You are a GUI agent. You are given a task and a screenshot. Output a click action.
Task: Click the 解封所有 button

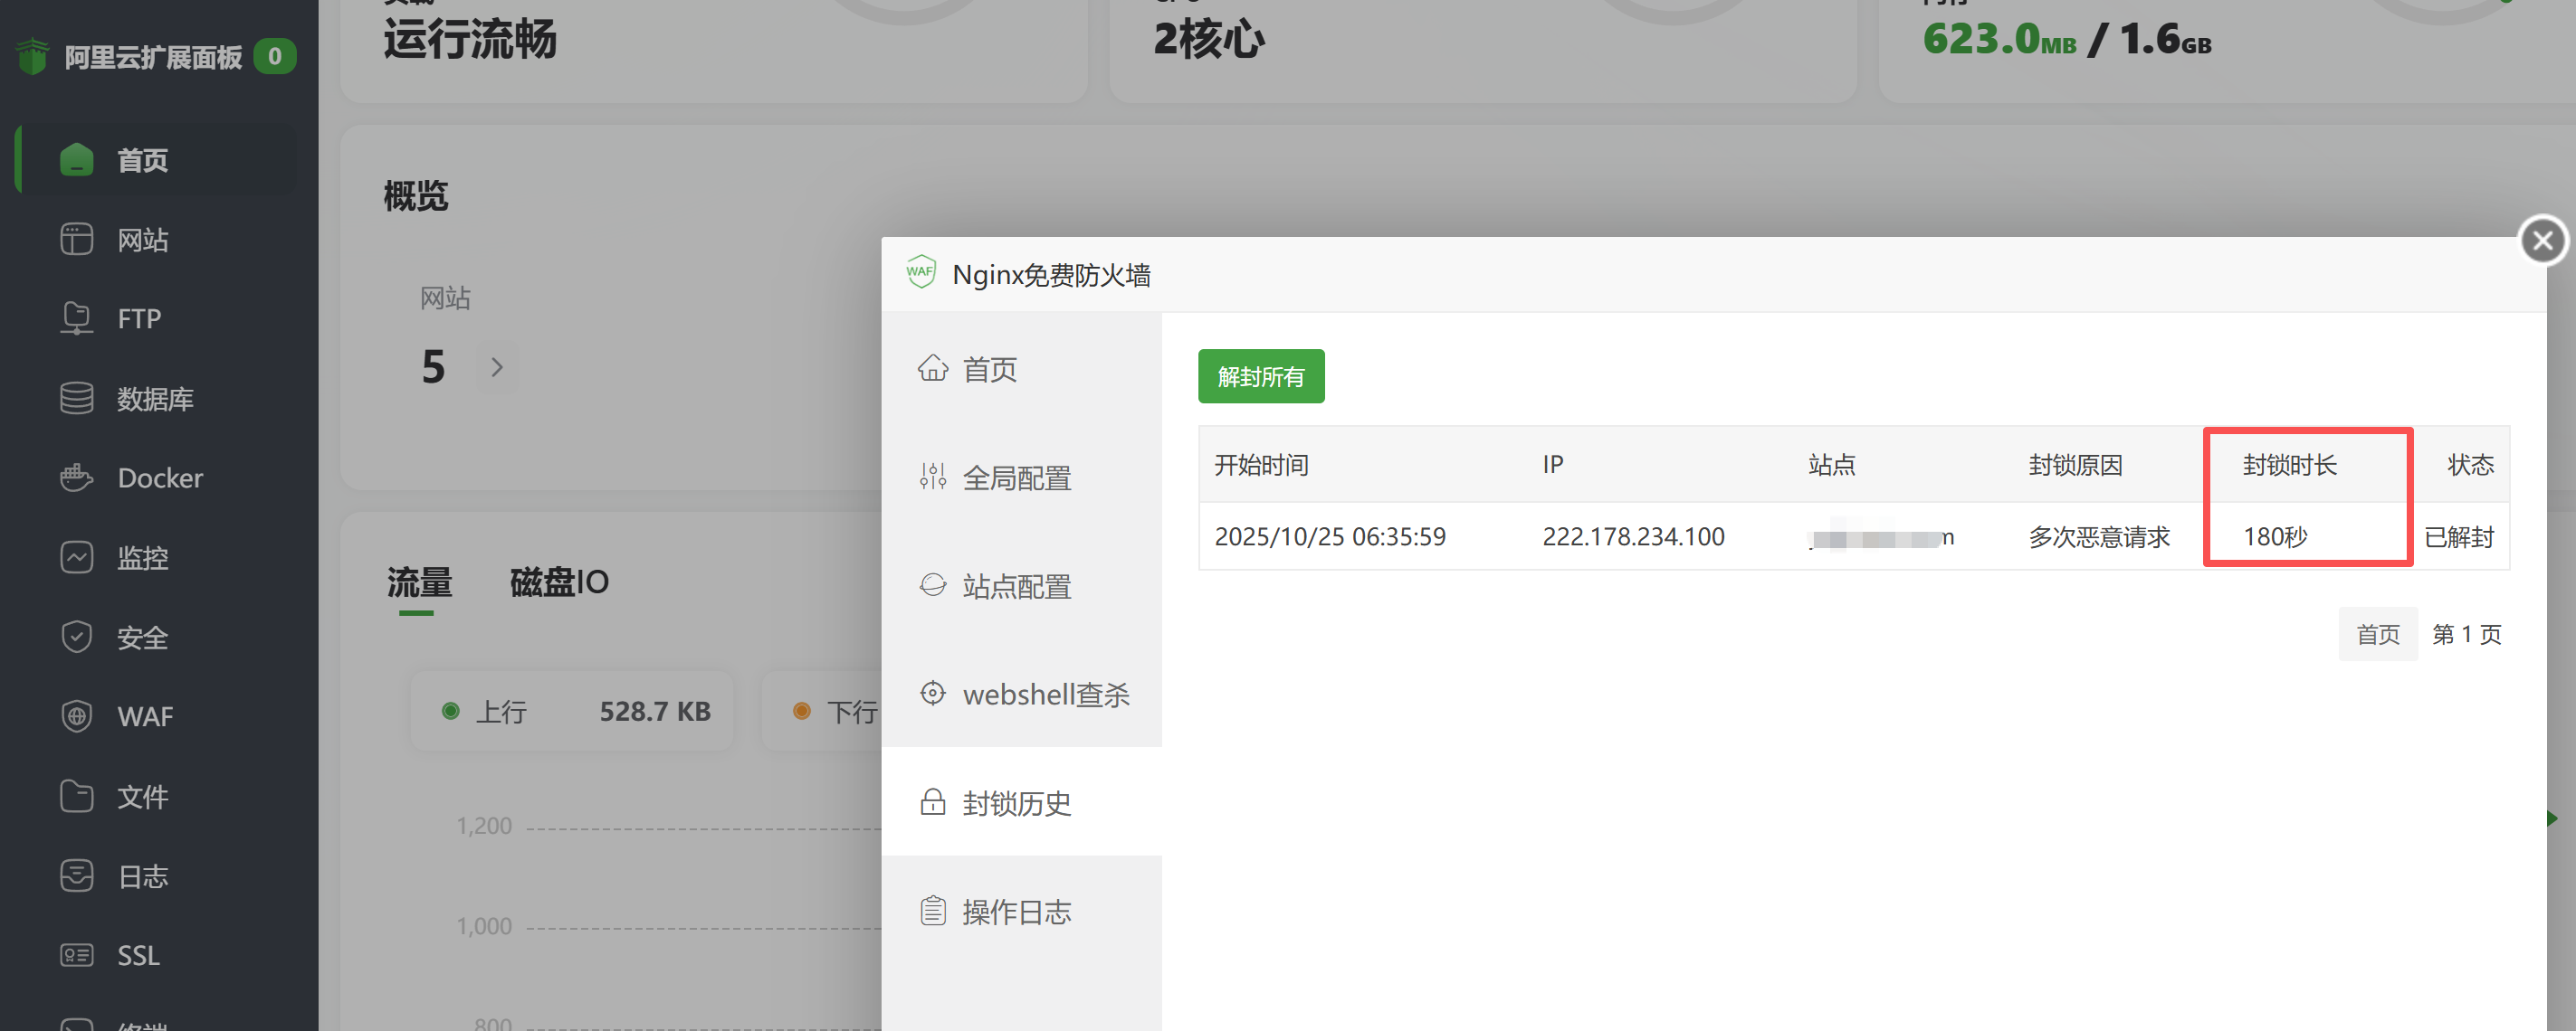pyautogui.click(x=1260, y=376)
